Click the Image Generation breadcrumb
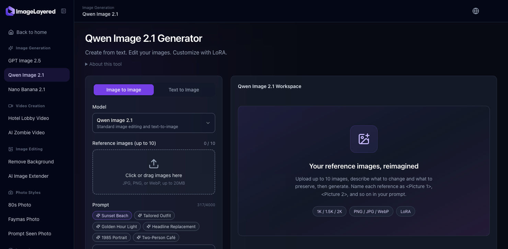Viewport: 508px width, 249px height. coord(98,8)
